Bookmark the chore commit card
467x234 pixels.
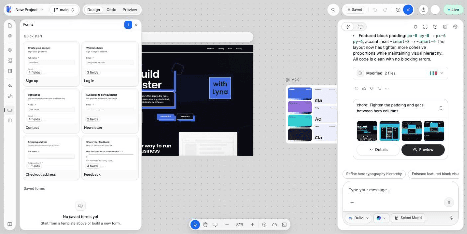click(x=441, y=108)
